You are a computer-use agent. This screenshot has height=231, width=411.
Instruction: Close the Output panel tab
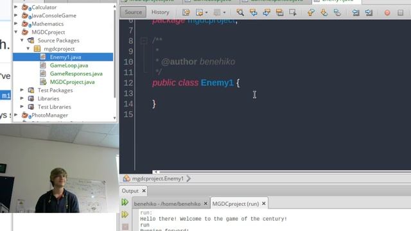[144, 191]
